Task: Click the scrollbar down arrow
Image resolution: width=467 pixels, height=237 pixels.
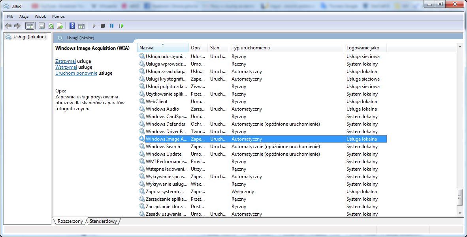Action: point(459,214)
